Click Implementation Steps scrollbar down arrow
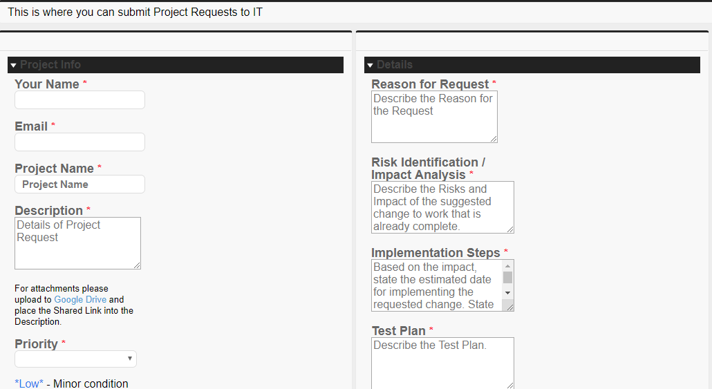 (x=507, y=294)
